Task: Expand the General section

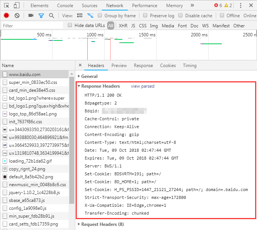Action: 89,76
